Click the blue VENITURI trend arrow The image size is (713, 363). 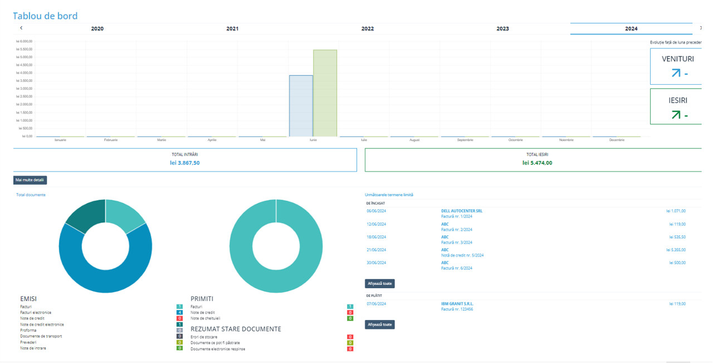pos(676,73)
